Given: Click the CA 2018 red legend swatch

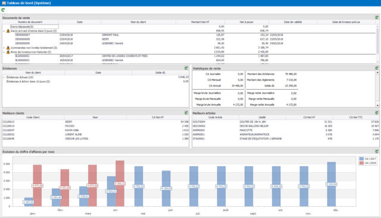Looking at the screenshot, I should [361, 163].
